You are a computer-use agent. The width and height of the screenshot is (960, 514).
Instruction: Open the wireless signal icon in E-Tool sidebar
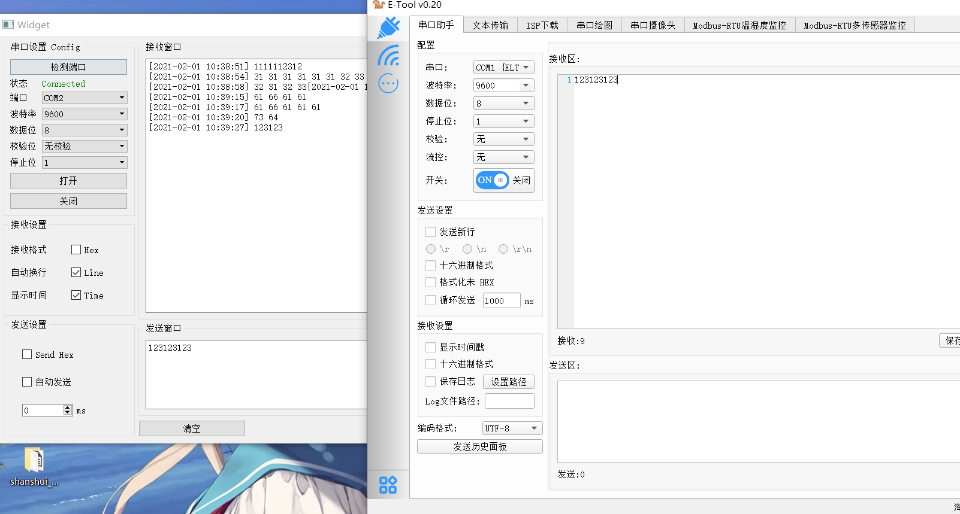388,56
